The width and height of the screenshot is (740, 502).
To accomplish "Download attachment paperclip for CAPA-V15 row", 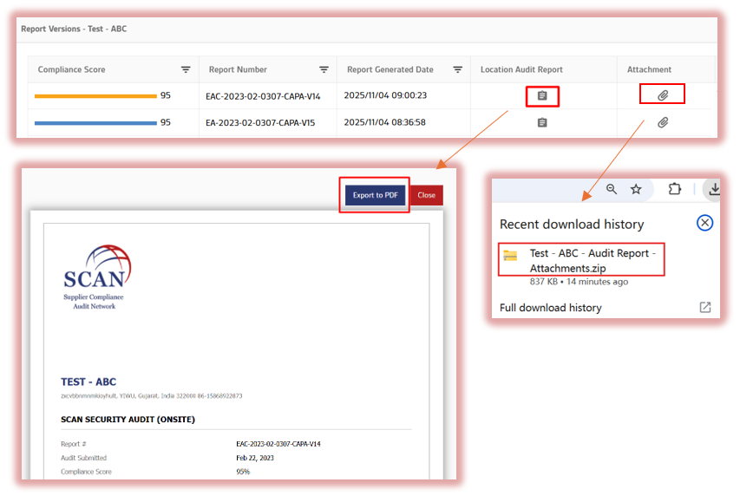I will click(662, 123).
